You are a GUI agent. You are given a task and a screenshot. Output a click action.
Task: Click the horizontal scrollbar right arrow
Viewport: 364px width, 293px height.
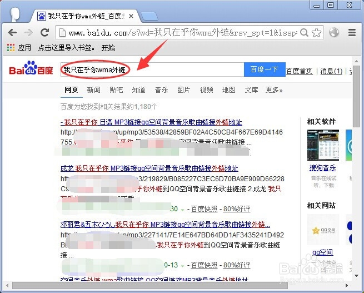[x=347, y=286]
